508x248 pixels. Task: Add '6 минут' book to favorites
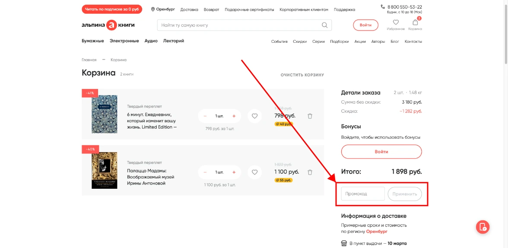[254, 116]
